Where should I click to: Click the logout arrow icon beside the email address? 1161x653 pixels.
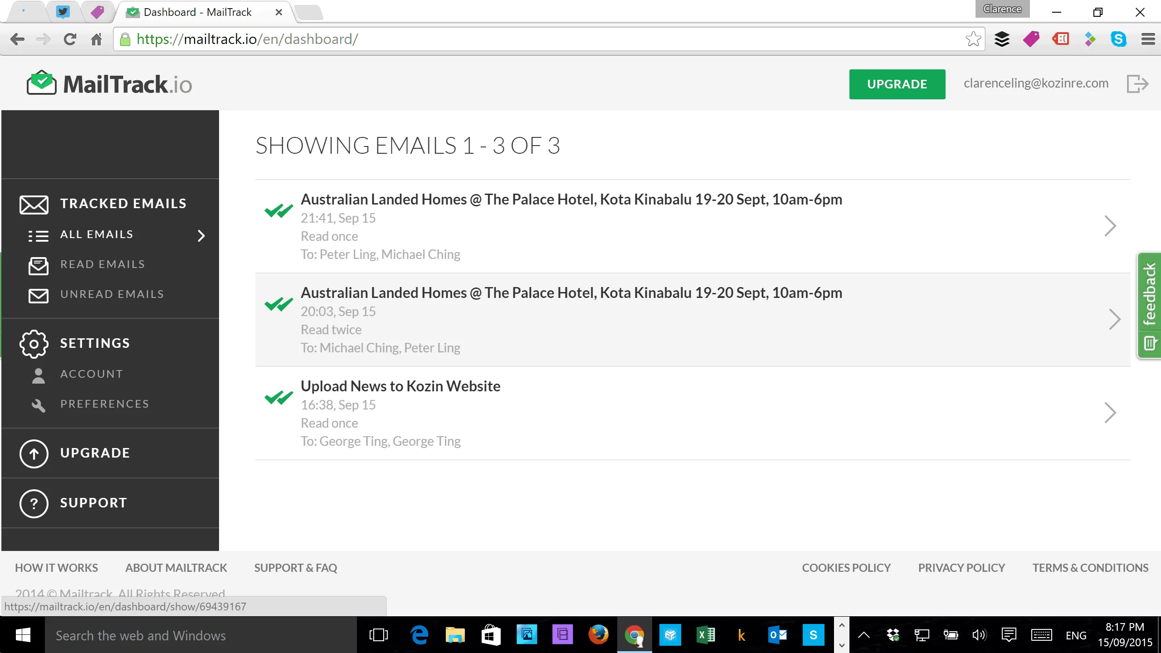[x=1137, y=84]
